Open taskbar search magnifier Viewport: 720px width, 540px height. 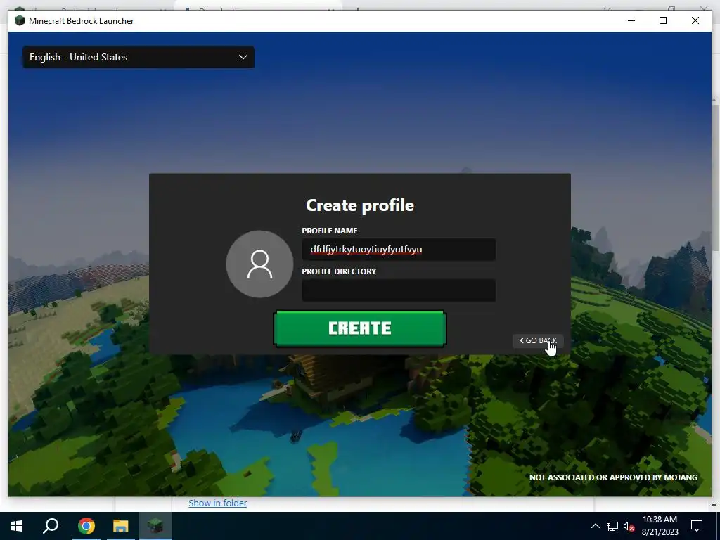point(51,526)
